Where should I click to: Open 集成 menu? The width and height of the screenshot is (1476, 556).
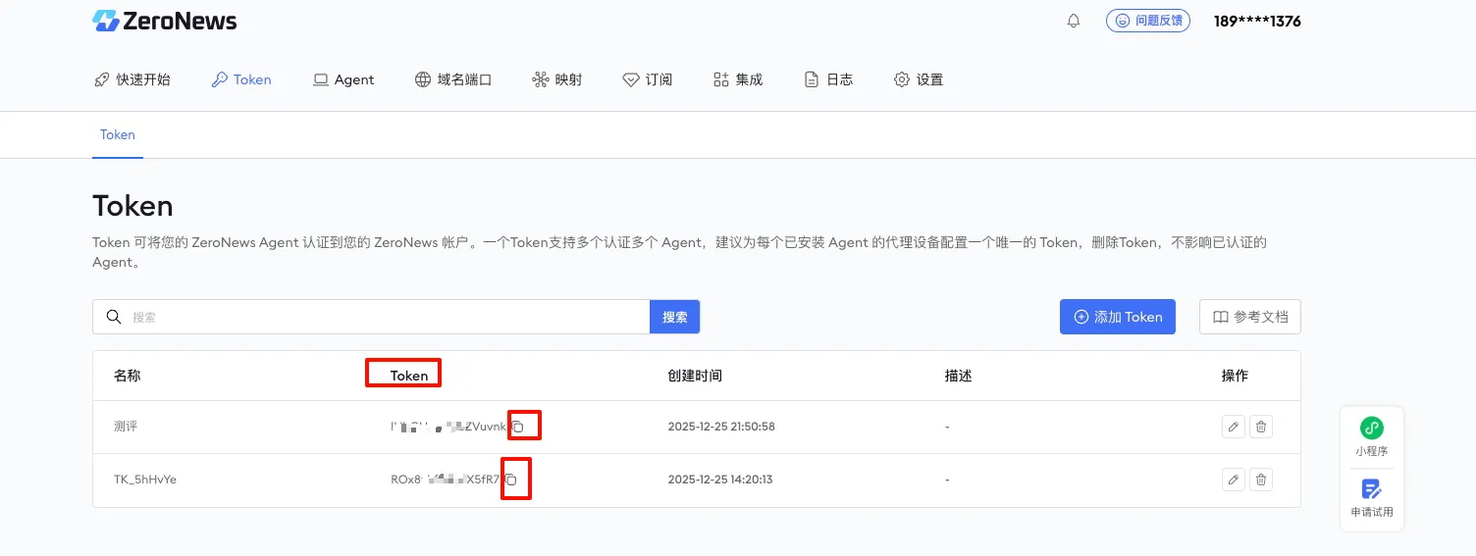pyautogui.click(x=738, y=79)
